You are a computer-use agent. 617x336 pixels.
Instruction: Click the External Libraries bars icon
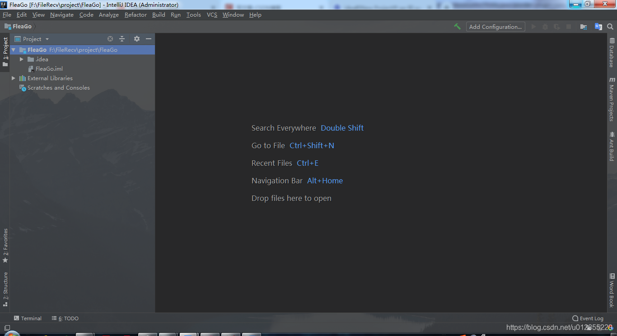pyautogui.click(x=23, y=78)
